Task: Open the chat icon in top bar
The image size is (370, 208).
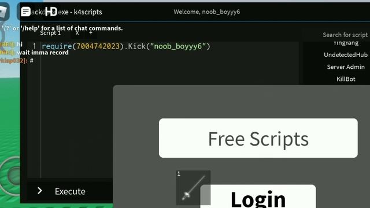Action: (x=25, y=12)
